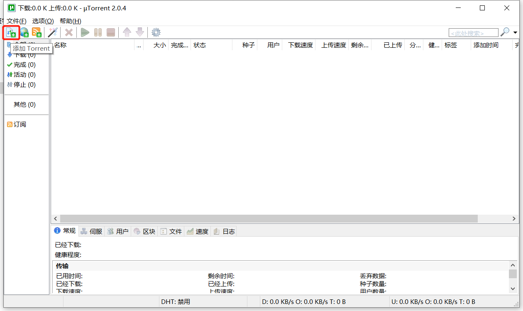Image resolution: width=523 pixels, height=311 pixels.
Task: Click the Pause torrent icon
Action: [98, 32]
